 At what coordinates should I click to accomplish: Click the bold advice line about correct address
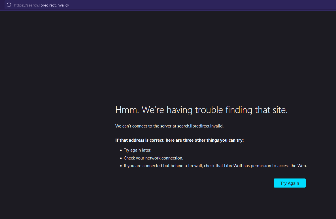[x=179, y=140]
